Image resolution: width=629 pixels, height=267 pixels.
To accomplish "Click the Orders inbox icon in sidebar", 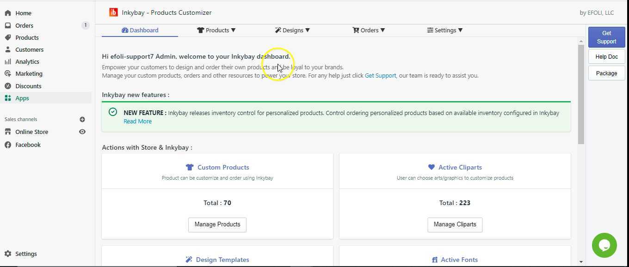I will click(x=8, y=25).
